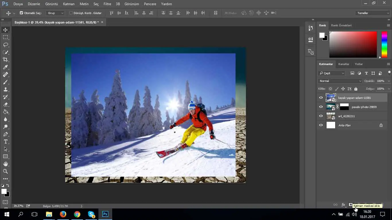Open the Normal blend mode dropdown
The image size is (392, 220).
[x=340, y=81]
